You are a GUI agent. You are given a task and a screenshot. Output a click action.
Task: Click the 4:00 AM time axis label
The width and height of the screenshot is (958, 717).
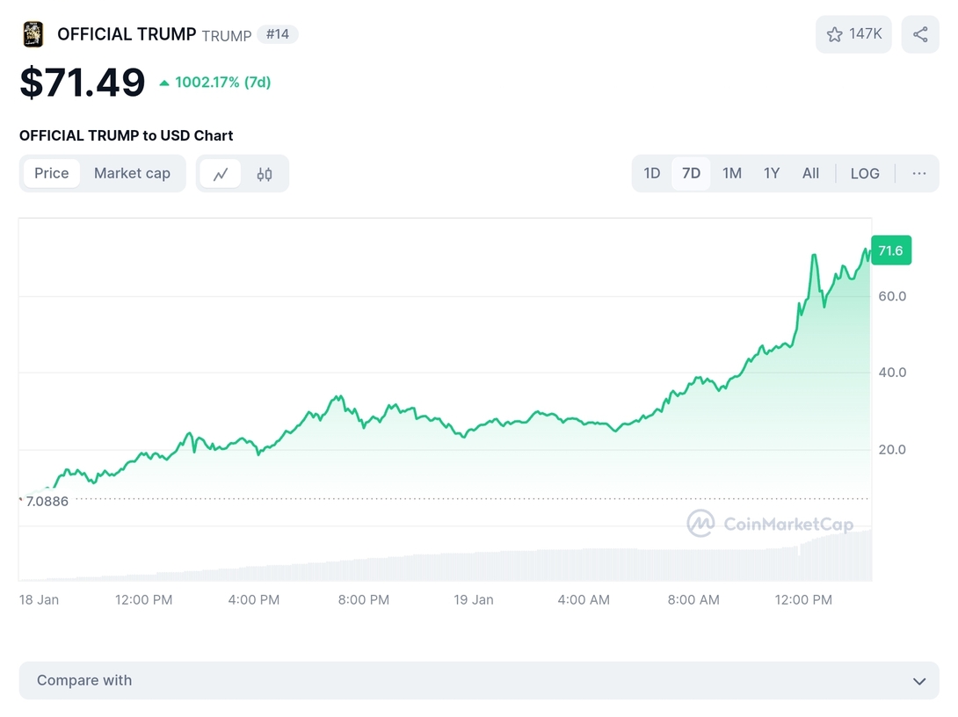pyautogui.click(x=584, y=600)
